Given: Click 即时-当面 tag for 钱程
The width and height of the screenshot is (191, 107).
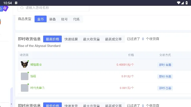Looking at the screenshot, I should pyautogui.click(x=165, y=76).
